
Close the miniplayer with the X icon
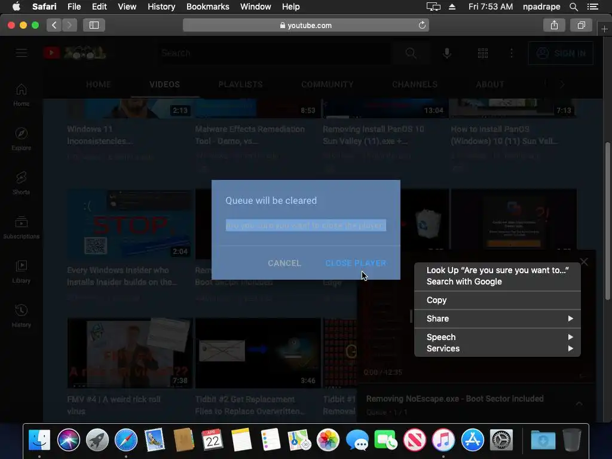pos(583,262)
